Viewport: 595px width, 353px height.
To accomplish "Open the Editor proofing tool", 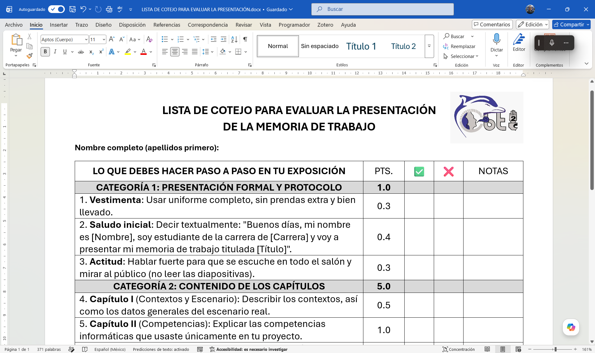I will [519, 43].
